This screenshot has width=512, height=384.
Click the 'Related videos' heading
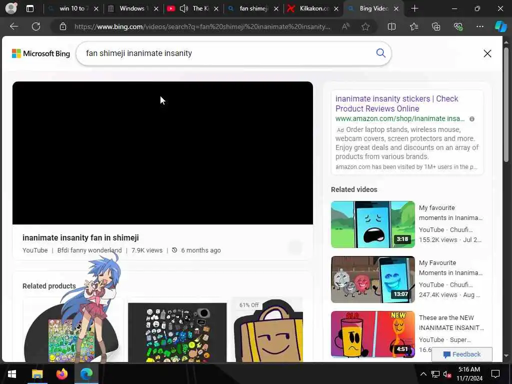click(x=354, y=189)
